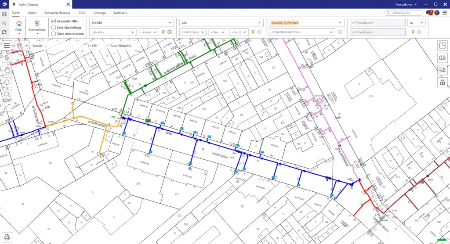Enable the Liniendarstellung checkbox
The width and height of the screenshot is (450, 244).
[54, 27]
